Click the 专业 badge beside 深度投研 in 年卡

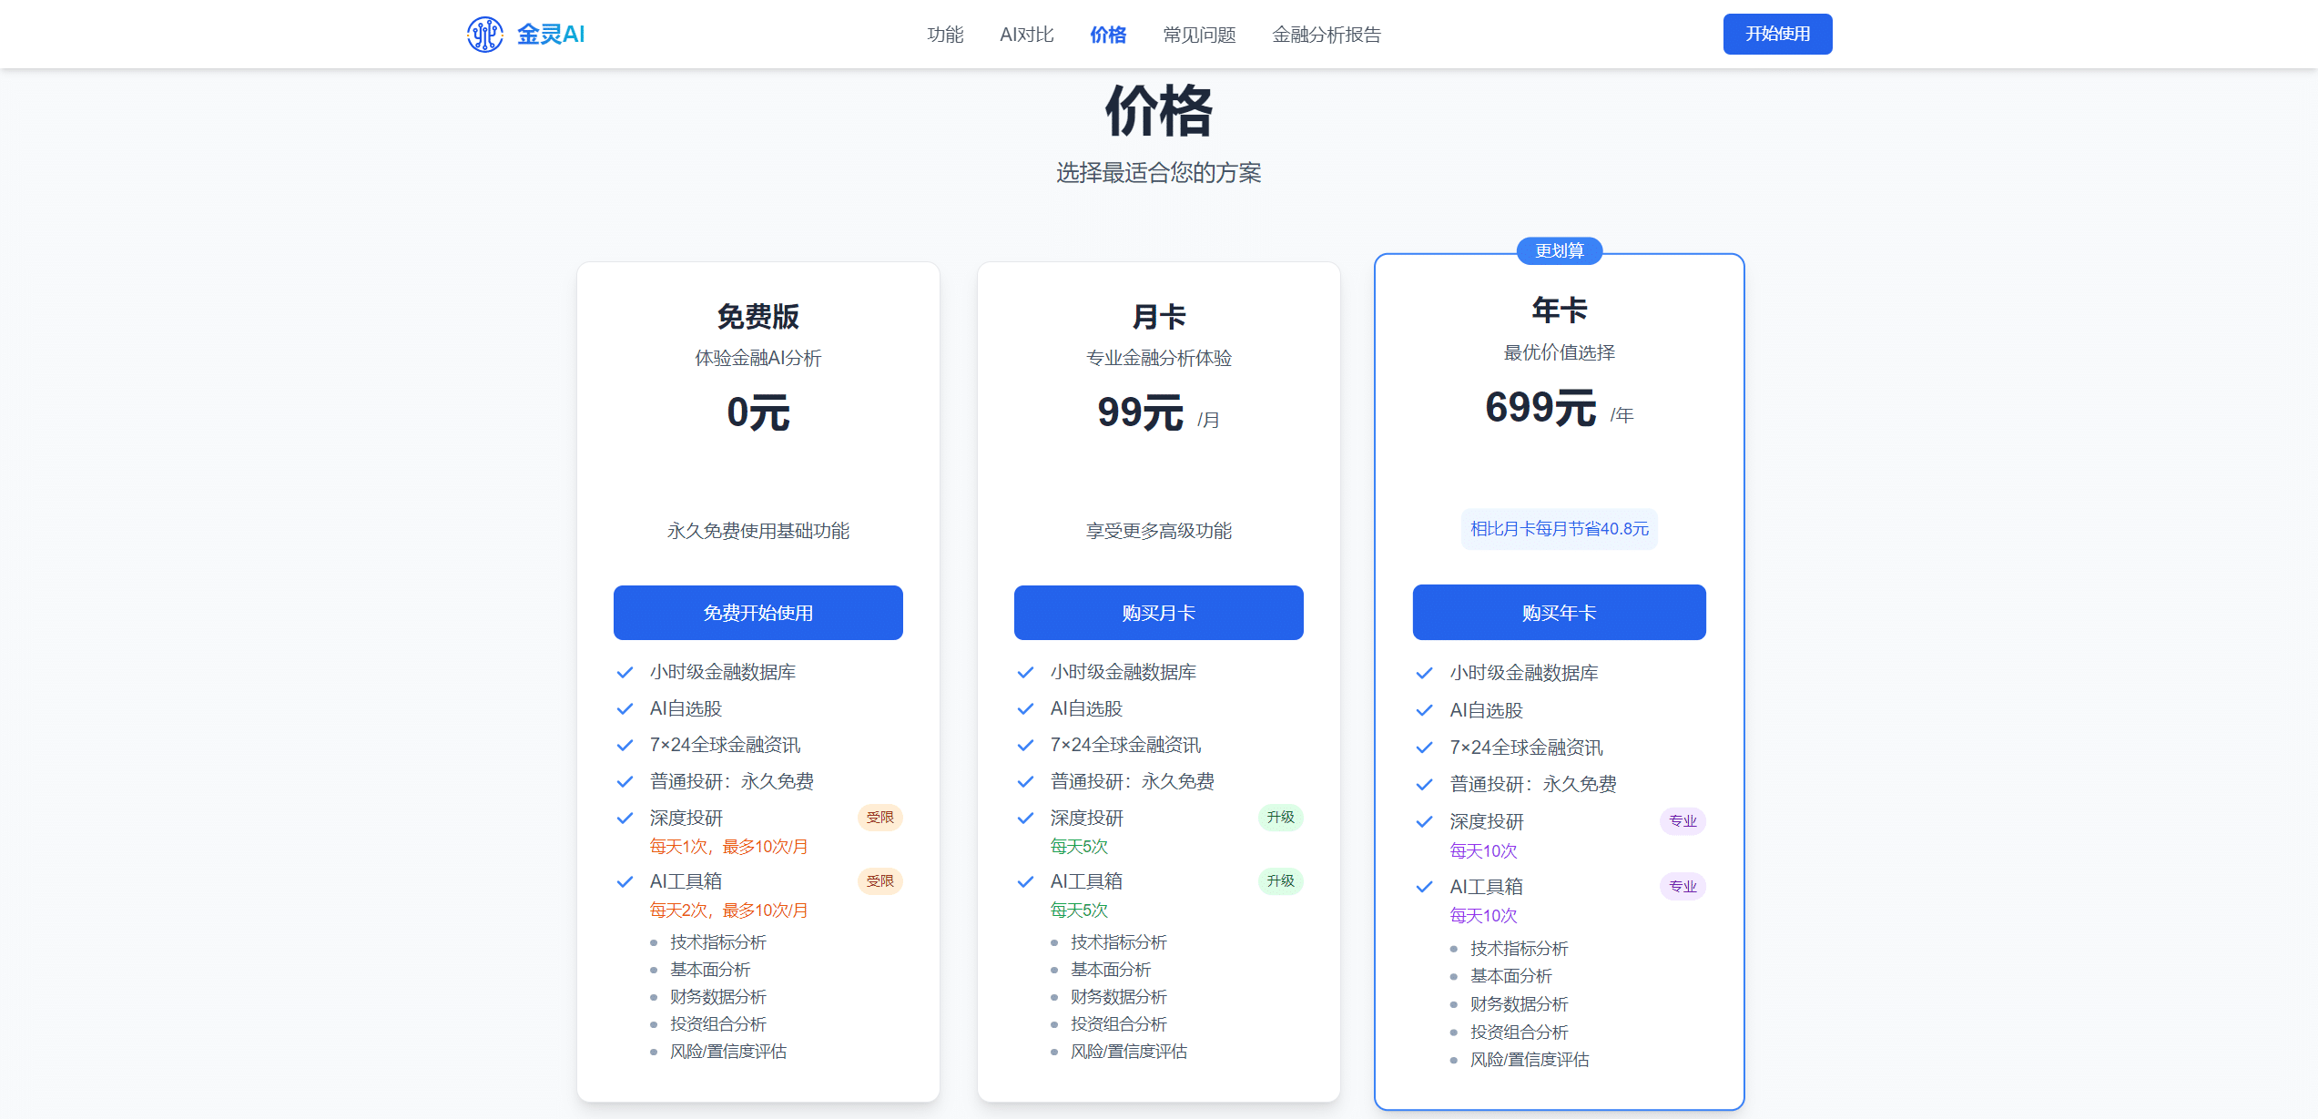click(1682, 821)
